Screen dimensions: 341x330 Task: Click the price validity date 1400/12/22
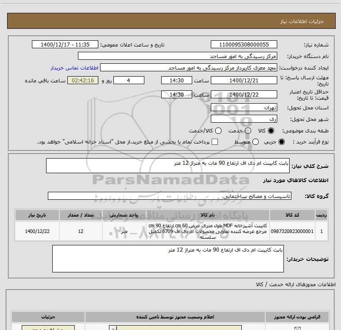[244, 94]
